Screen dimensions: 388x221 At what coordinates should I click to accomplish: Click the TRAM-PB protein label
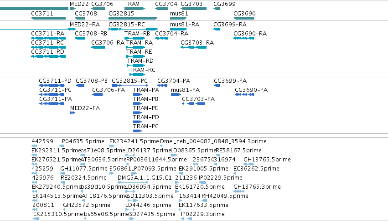145,99
